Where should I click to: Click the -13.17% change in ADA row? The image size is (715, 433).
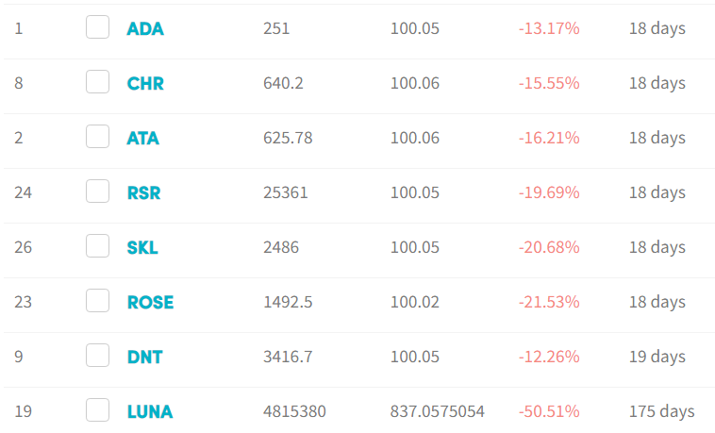[x=549, y=28]
